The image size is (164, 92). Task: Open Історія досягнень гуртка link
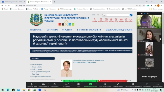tap(42, 77)
